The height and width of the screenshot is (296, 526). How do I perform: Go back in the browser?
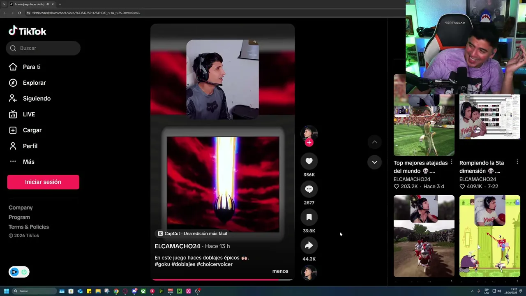click(x=5, y=13)
